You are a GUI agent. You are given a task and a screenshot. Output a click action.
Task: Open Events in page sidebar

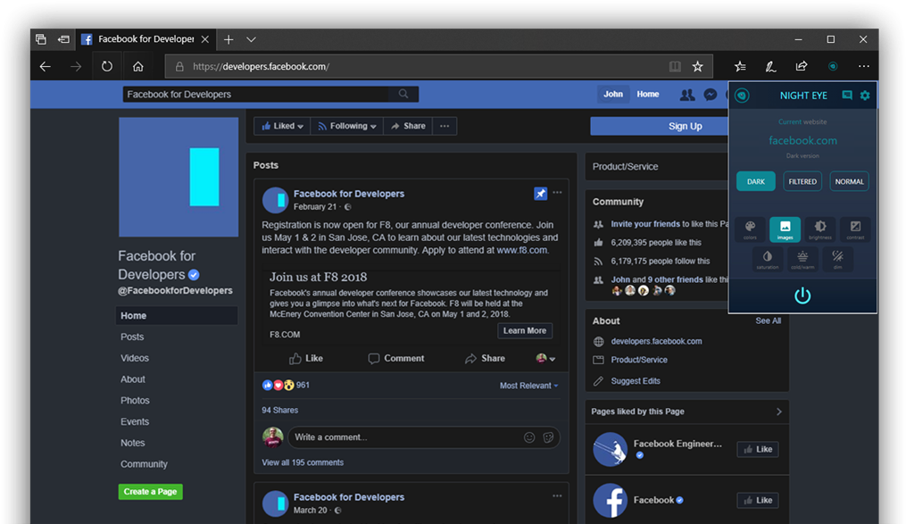135,421
